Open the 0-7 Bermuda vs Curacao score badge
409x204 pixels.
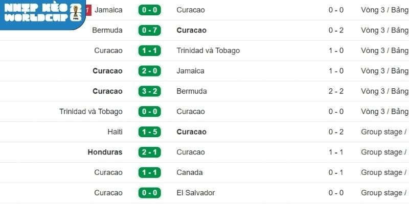click(149, 31)
